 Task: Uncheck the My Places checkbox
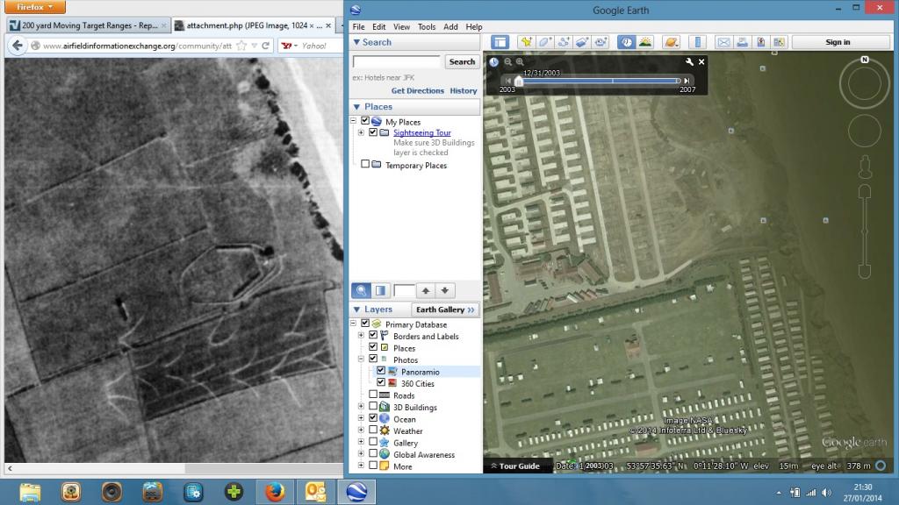coord(365,121)
